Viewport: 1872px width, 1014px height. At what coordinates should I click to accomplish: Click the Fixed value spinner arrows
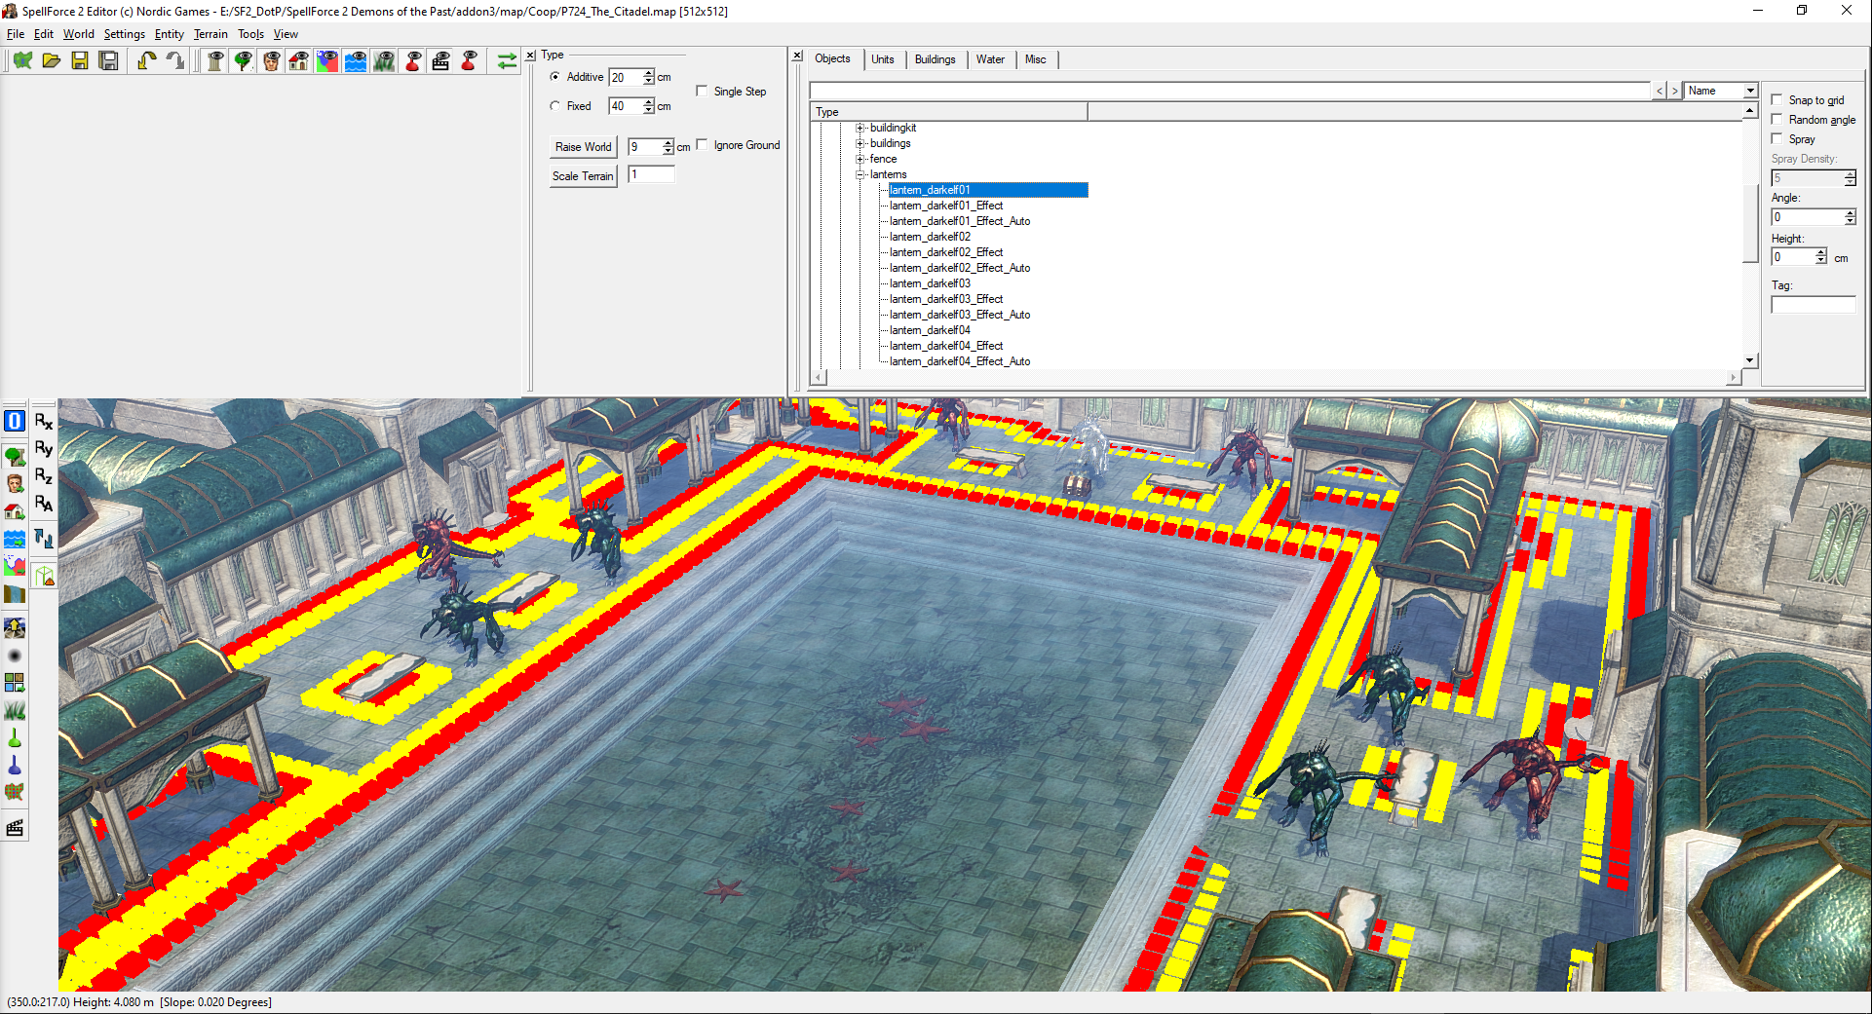coord(649,106)
